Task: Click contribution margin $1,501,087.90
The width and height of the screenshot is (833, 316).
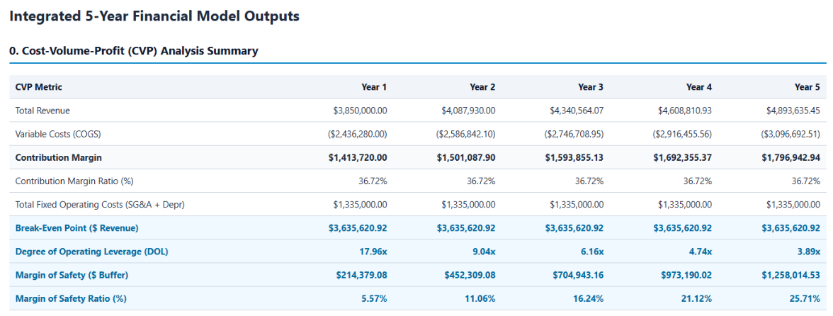Action: click(x=466, y=158)
